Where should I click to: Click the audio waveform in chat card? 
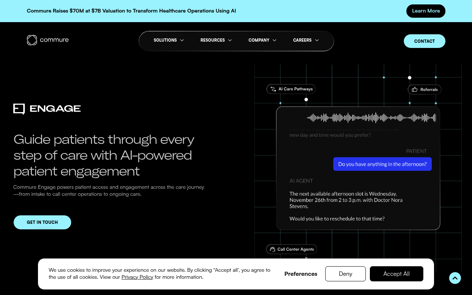coord(372,118)
